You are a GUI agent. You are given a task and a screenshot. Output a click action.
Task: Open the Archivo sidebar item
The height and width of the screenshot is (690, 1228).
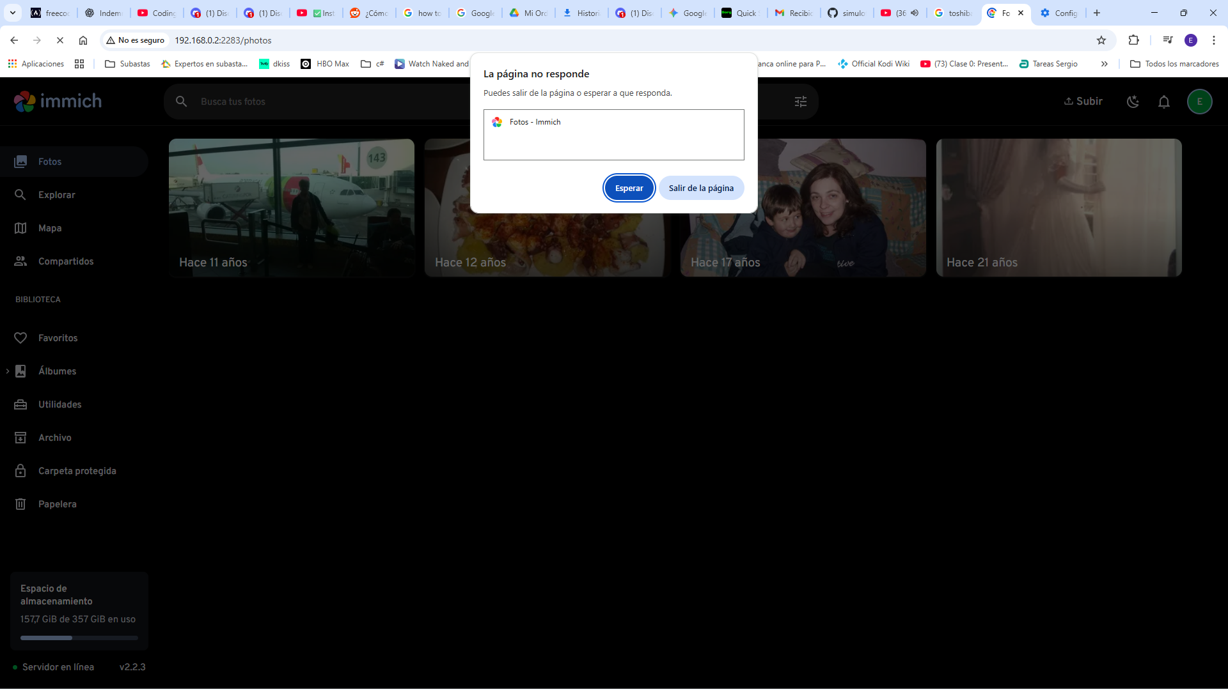click(x=54, y=438)
